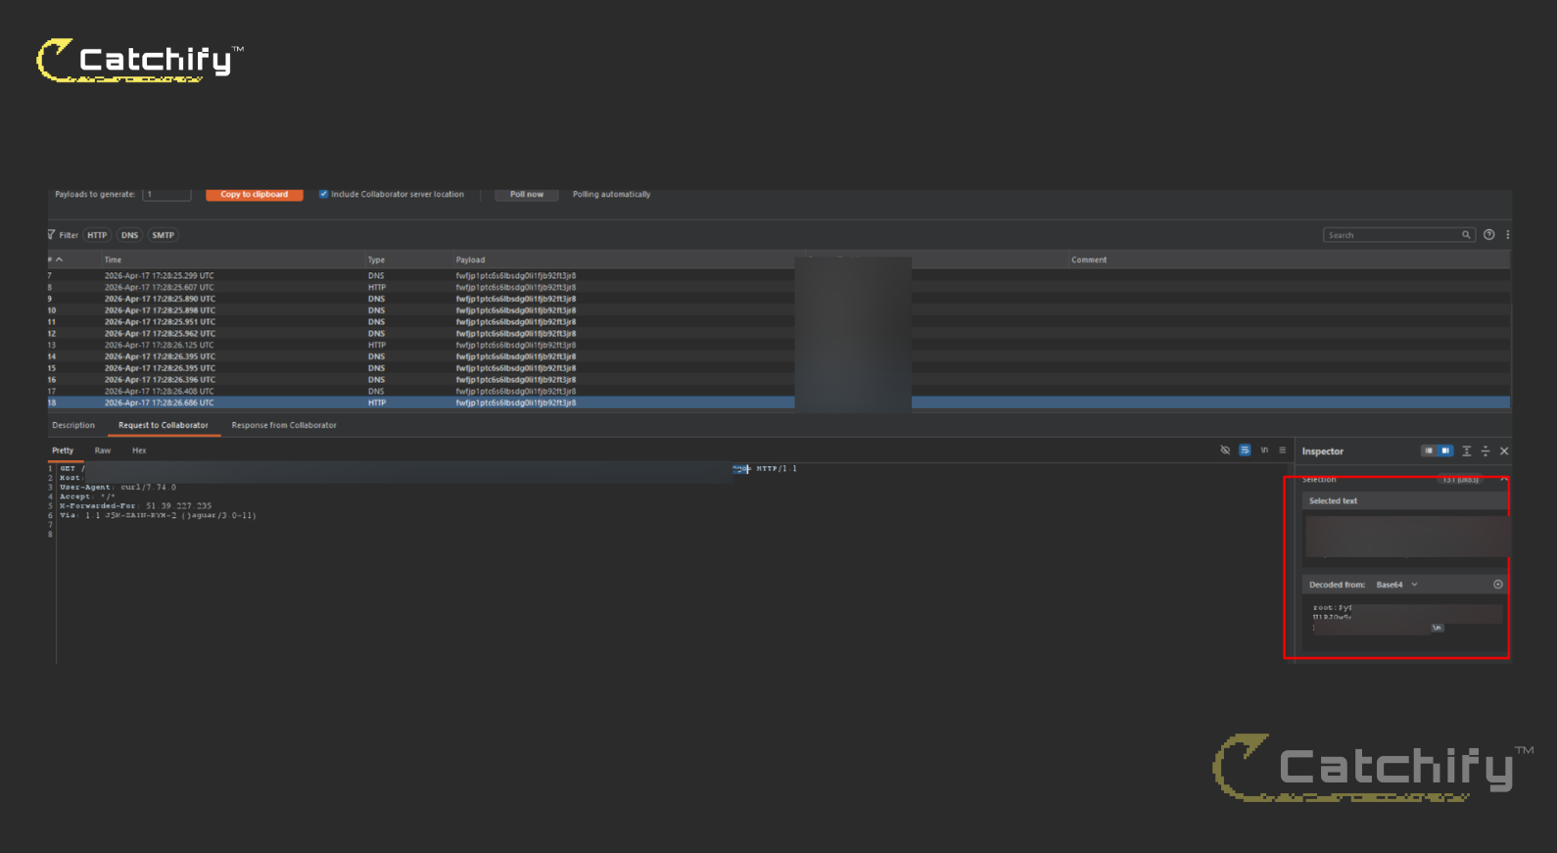This screenshot has height=853, width=1557.
Task: Click the search magnifier icon
Action: click(x=1466, y=235)
